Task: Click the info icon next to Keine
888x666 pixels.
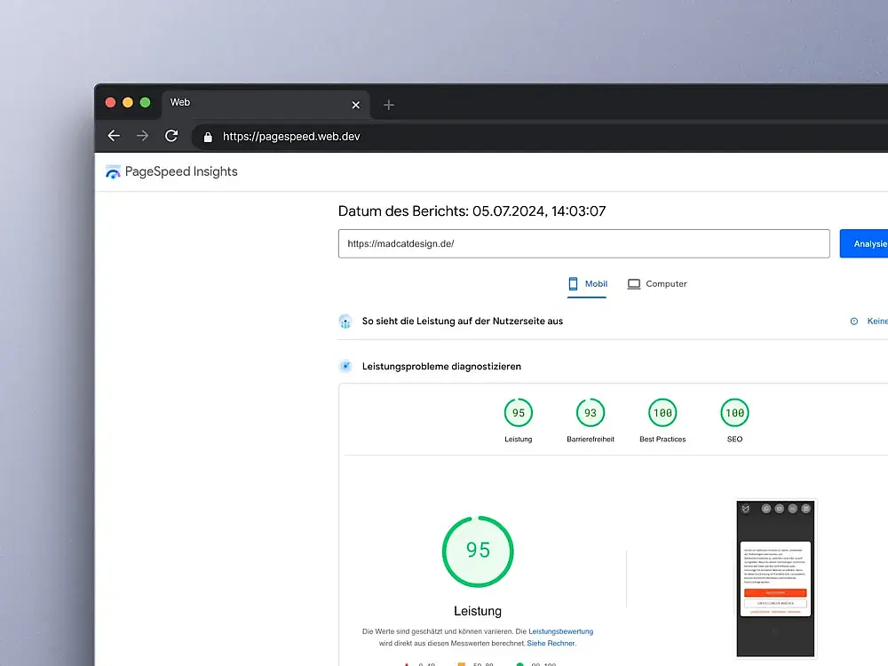Action: click(x=854, y=321)
